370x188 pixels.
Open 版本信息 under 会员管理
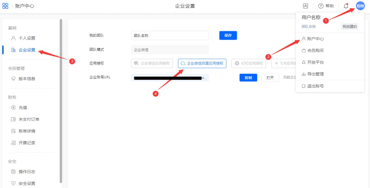(27, 79)
